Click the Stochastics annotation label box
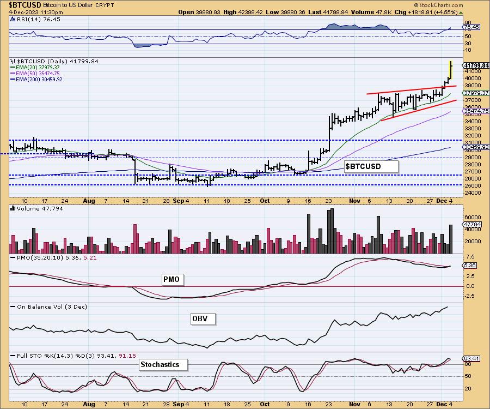 [163, 365]
